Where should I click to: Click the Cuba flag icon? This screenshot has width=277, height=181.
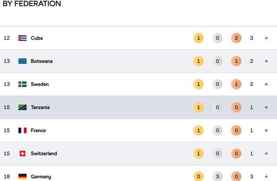point(23,38)
